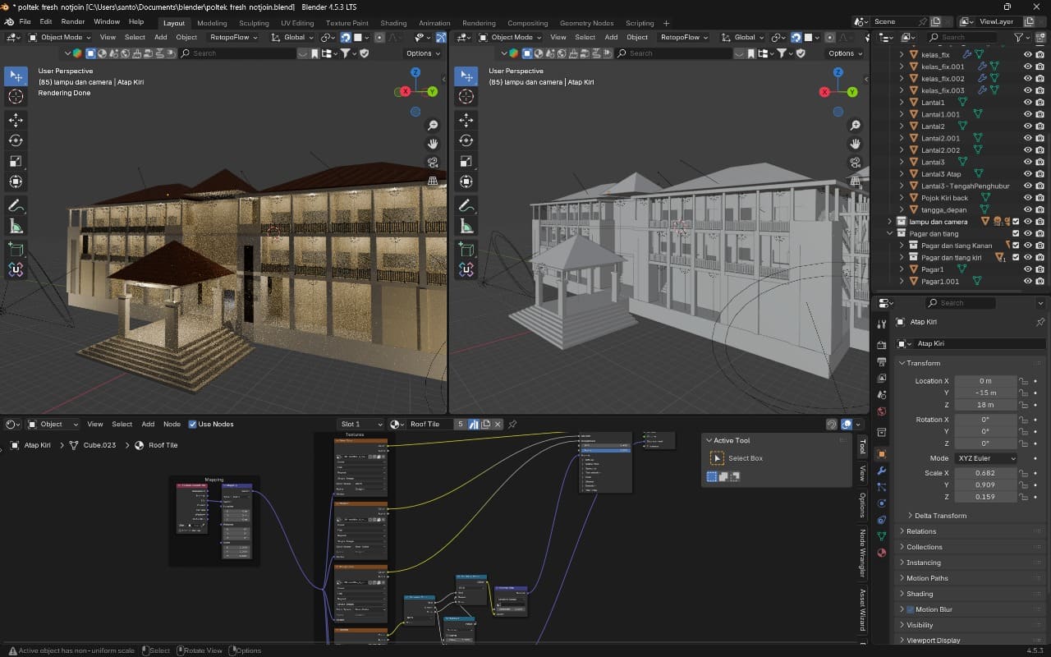
Task: Hide Pagar1.001 via its eye icon
Action: click(1027, 281)
